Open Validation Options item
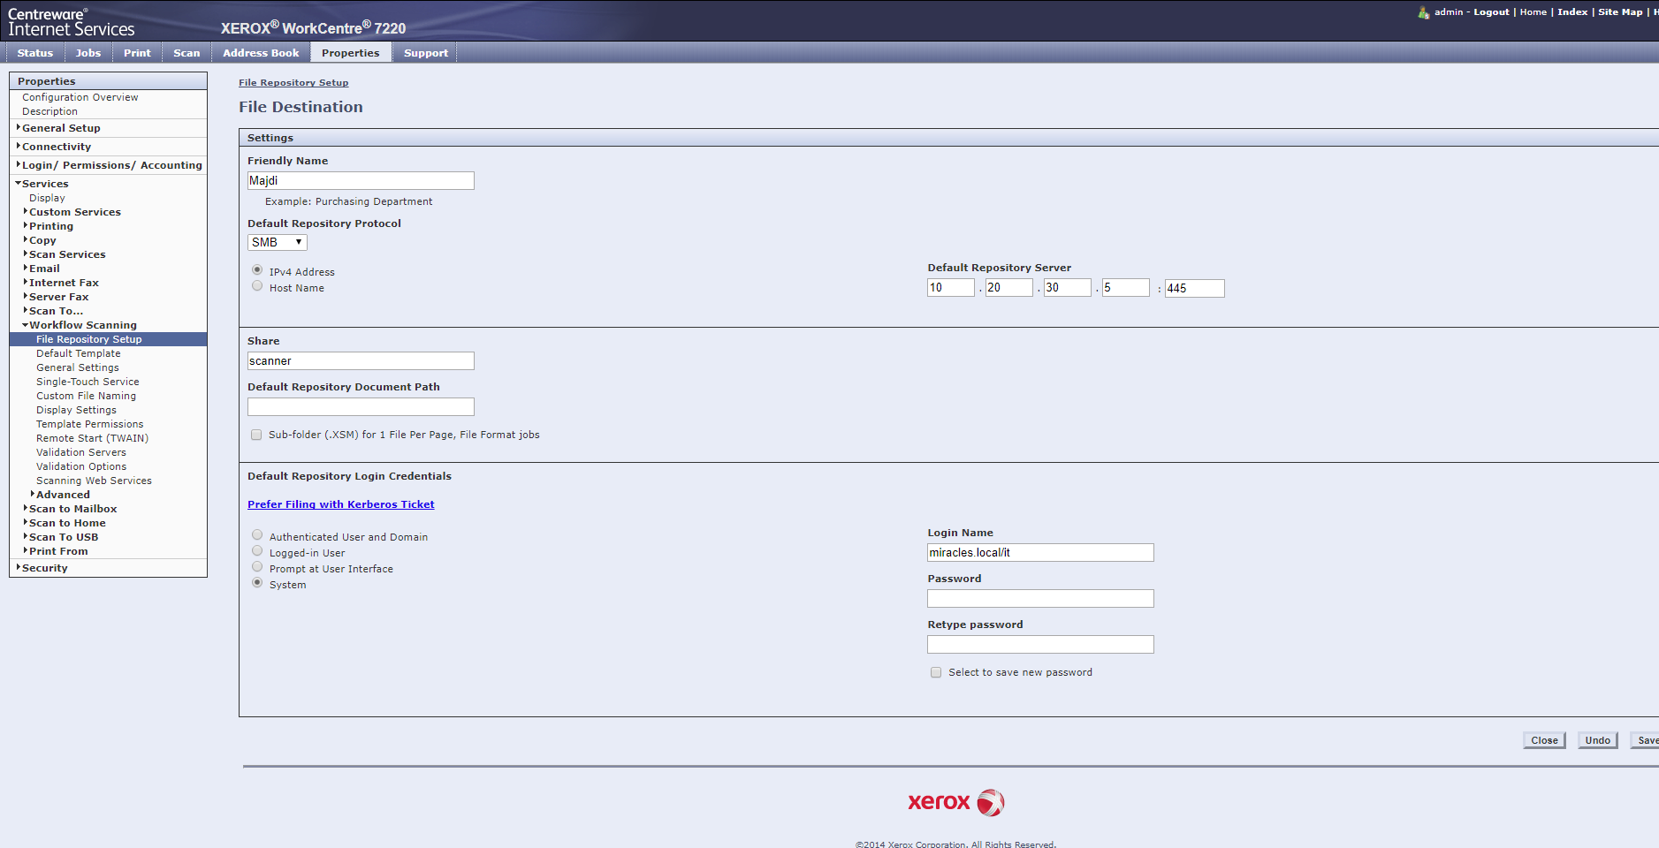Viewport: 1659px width, 848px height. click(x=81, y=466)
